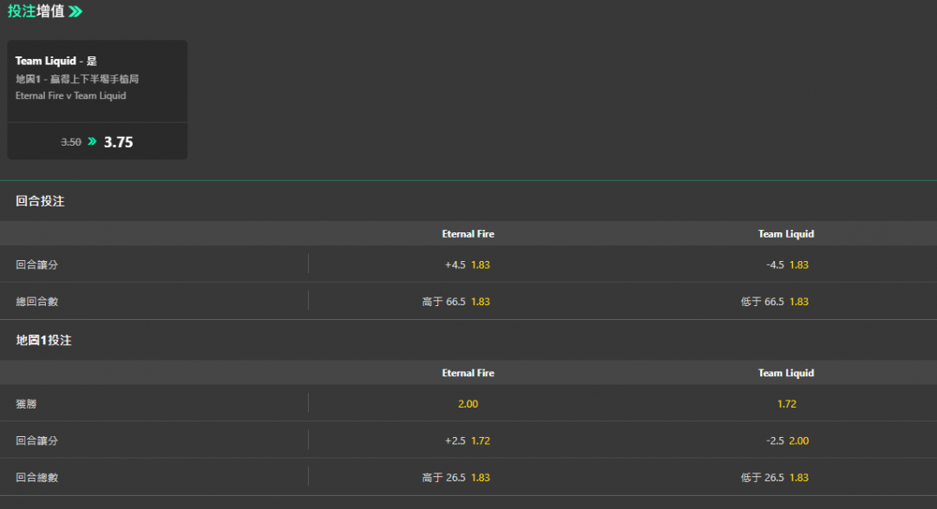
Task: Click the green arrow between 3.50 and 3.75
Action: (92, 141)
